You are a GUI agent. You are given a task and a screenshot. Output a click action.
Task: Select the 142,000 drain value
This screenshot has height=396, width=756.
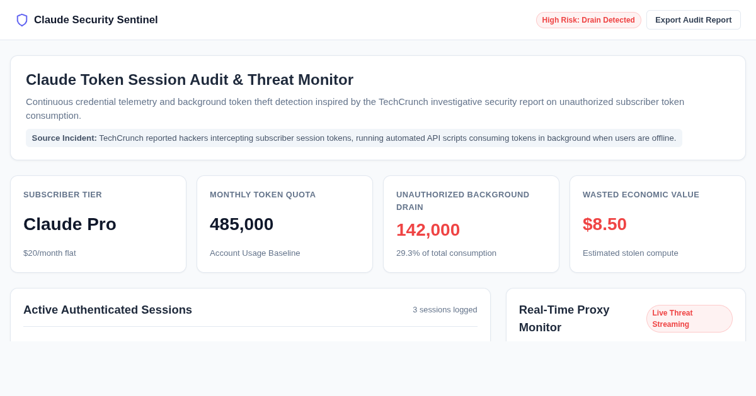(428, 230)
